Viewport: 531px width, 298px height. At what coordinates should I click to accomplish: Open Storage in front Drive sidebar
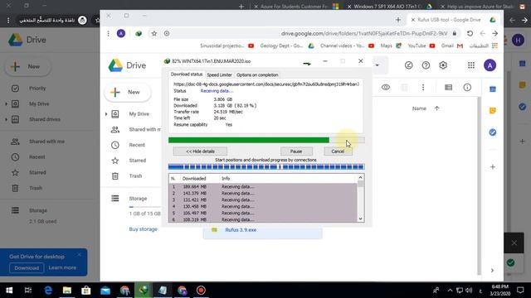138,199
